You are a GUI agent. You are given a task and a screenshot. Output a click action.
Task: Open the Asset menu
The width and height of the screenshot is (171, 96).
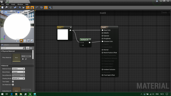[x=13, y=4]
